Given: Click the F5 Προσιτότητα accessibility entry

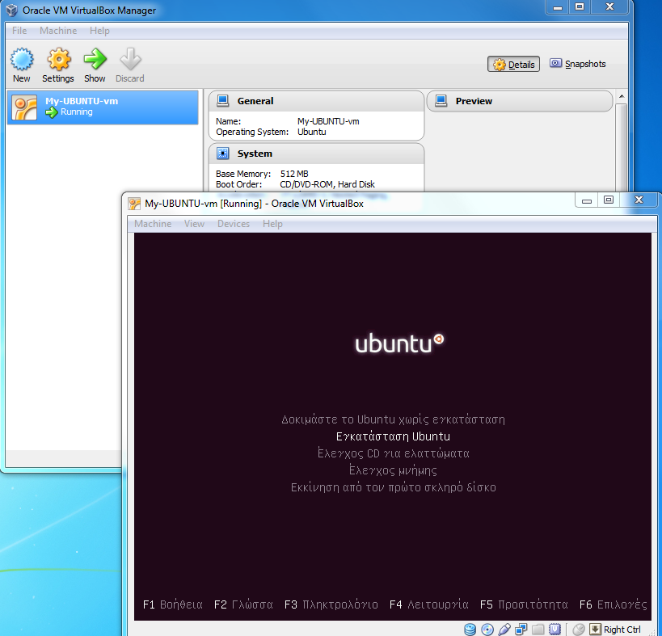Looking at the screenshot, I should click(x=524, y=604).
